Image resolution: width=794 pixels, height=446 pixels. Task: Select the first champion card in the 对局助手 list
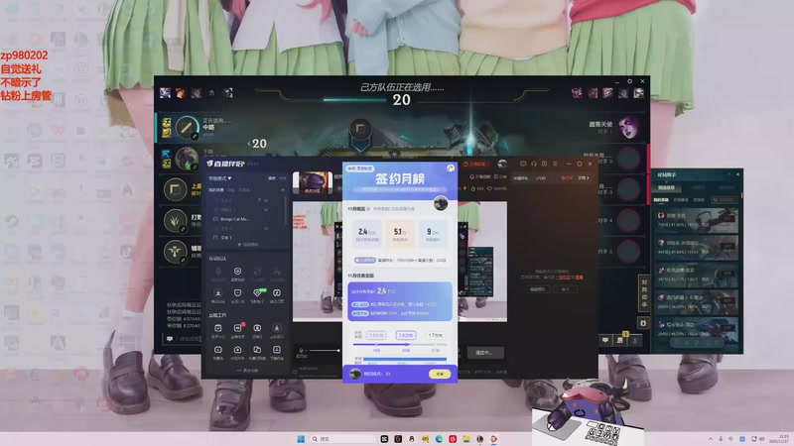click(x=697, y=220)
